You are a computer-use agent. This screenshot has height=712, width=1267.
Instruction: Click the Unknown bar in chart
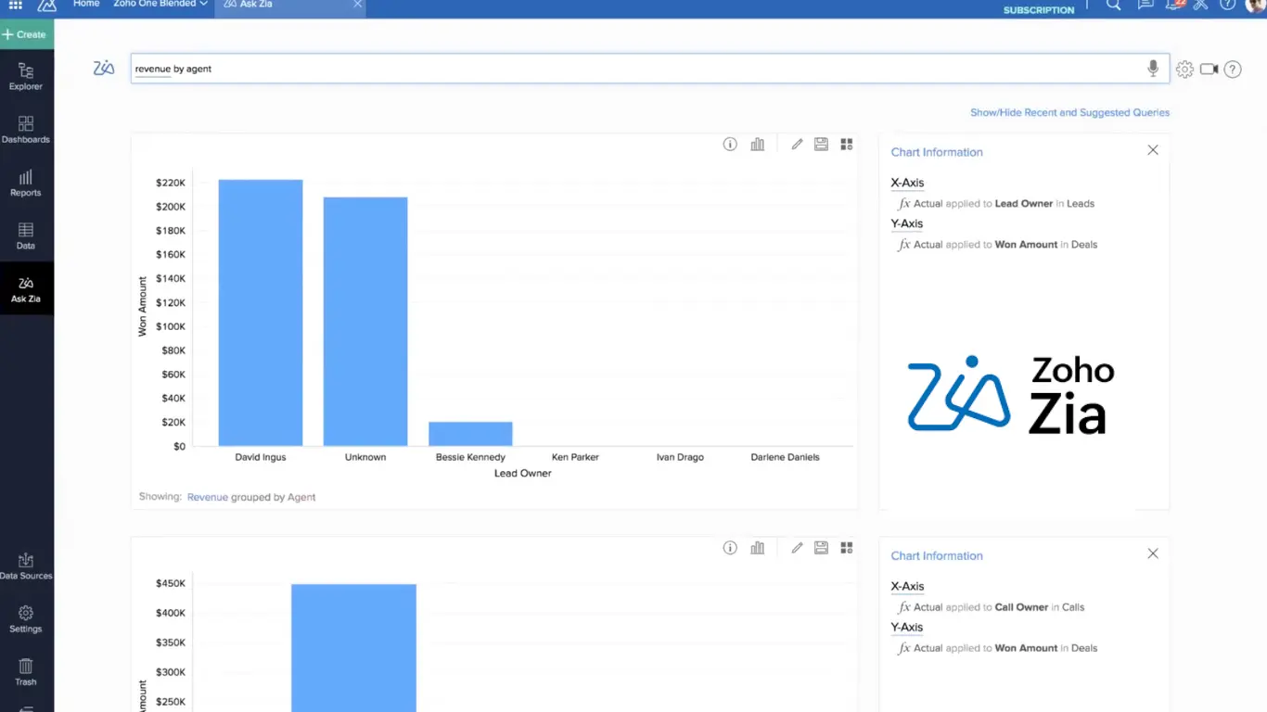[x=365, y=322]
